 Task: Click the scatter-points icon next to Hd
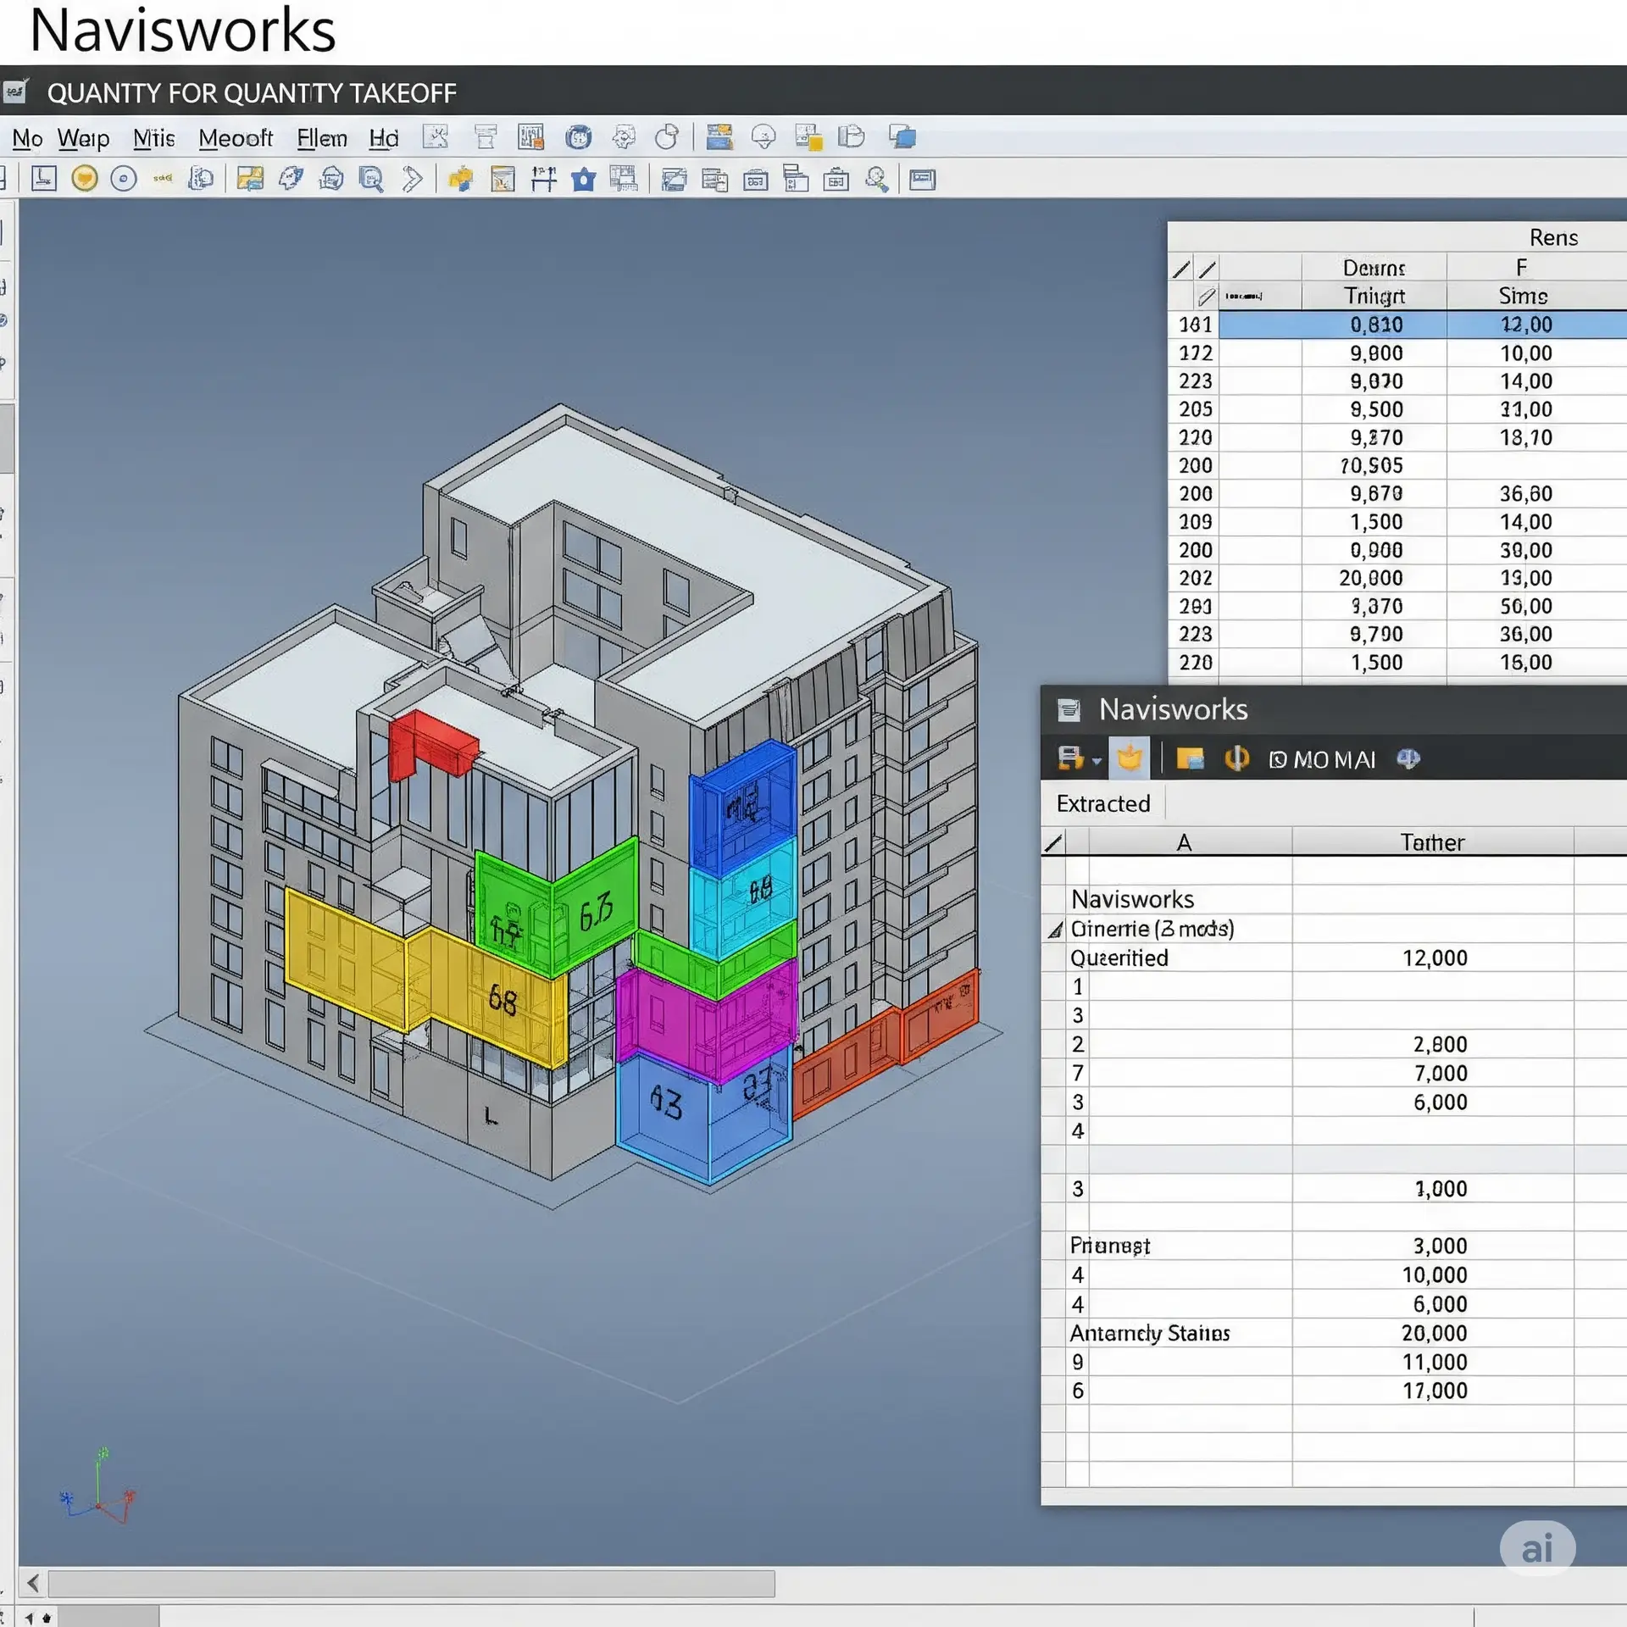pos(435,137)
